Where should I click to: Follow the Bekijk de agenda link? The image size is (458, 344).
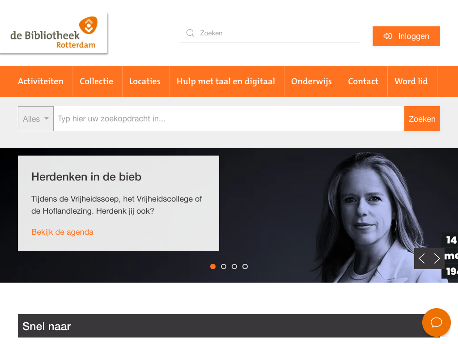(62, 232)
